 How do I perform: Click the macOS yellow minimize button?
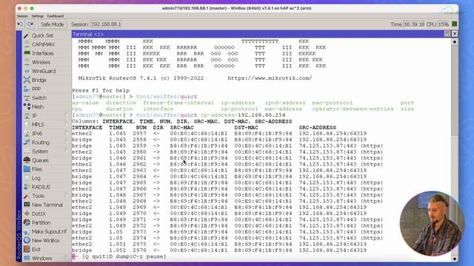(26, 8)
